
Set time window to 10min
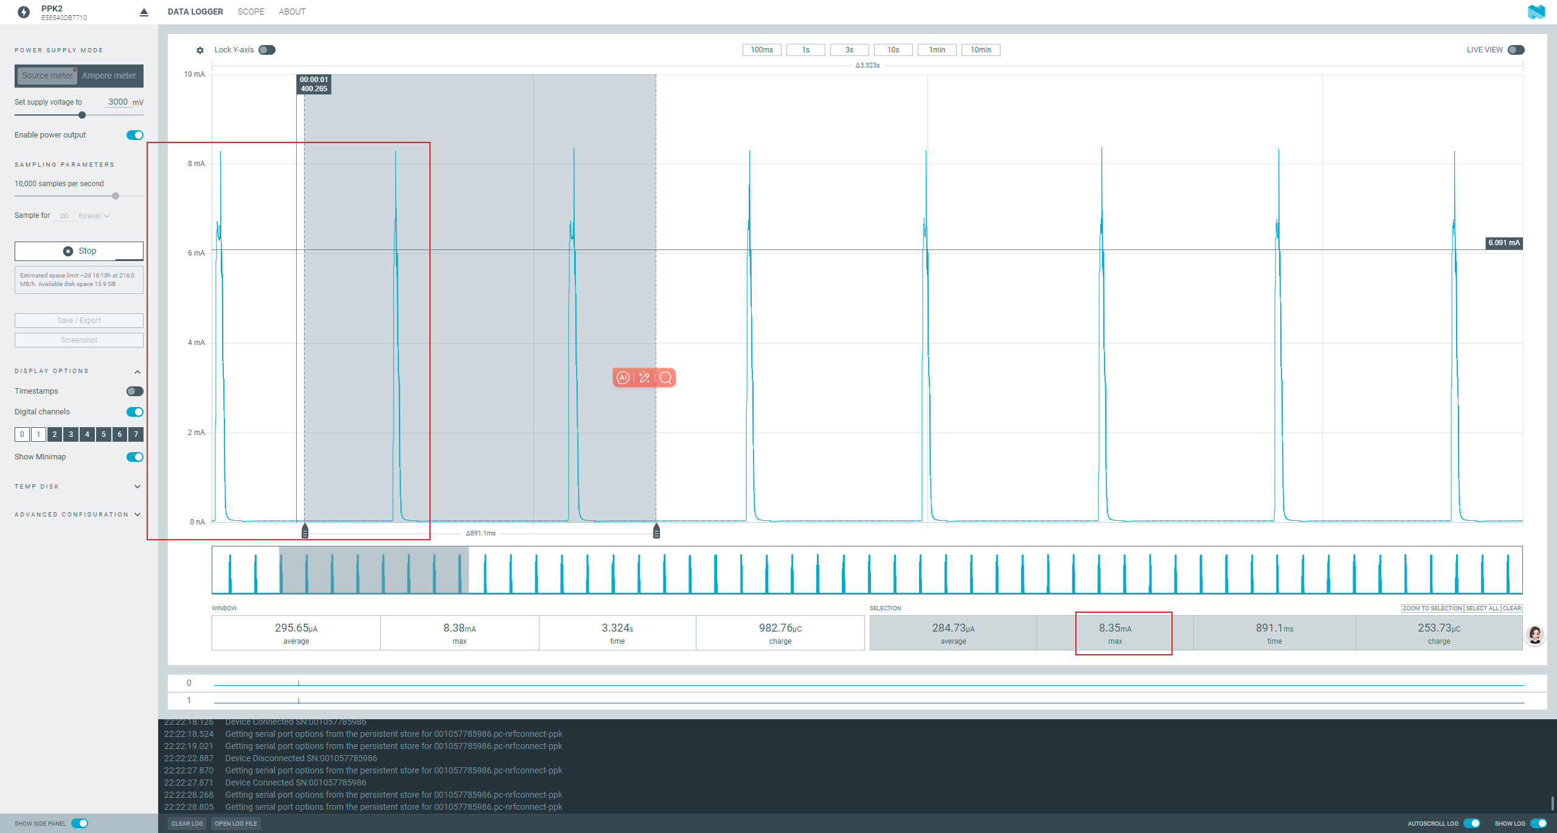click(x=980, y=50)
